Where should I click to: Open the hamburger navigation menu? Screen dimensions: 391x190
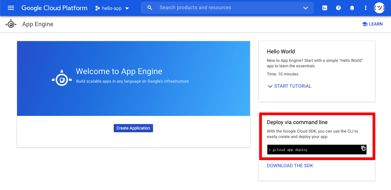(x=11, y=8)
